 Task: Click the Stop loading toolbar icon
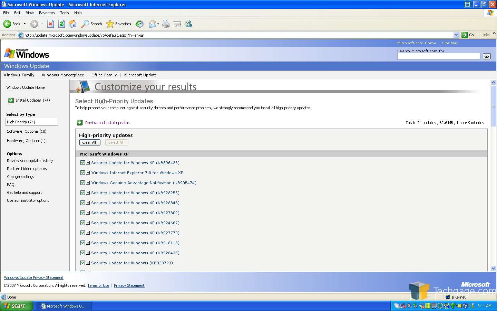click(50, 24)
